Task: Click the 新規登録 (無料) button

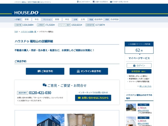Action: (x=139, y=71)
